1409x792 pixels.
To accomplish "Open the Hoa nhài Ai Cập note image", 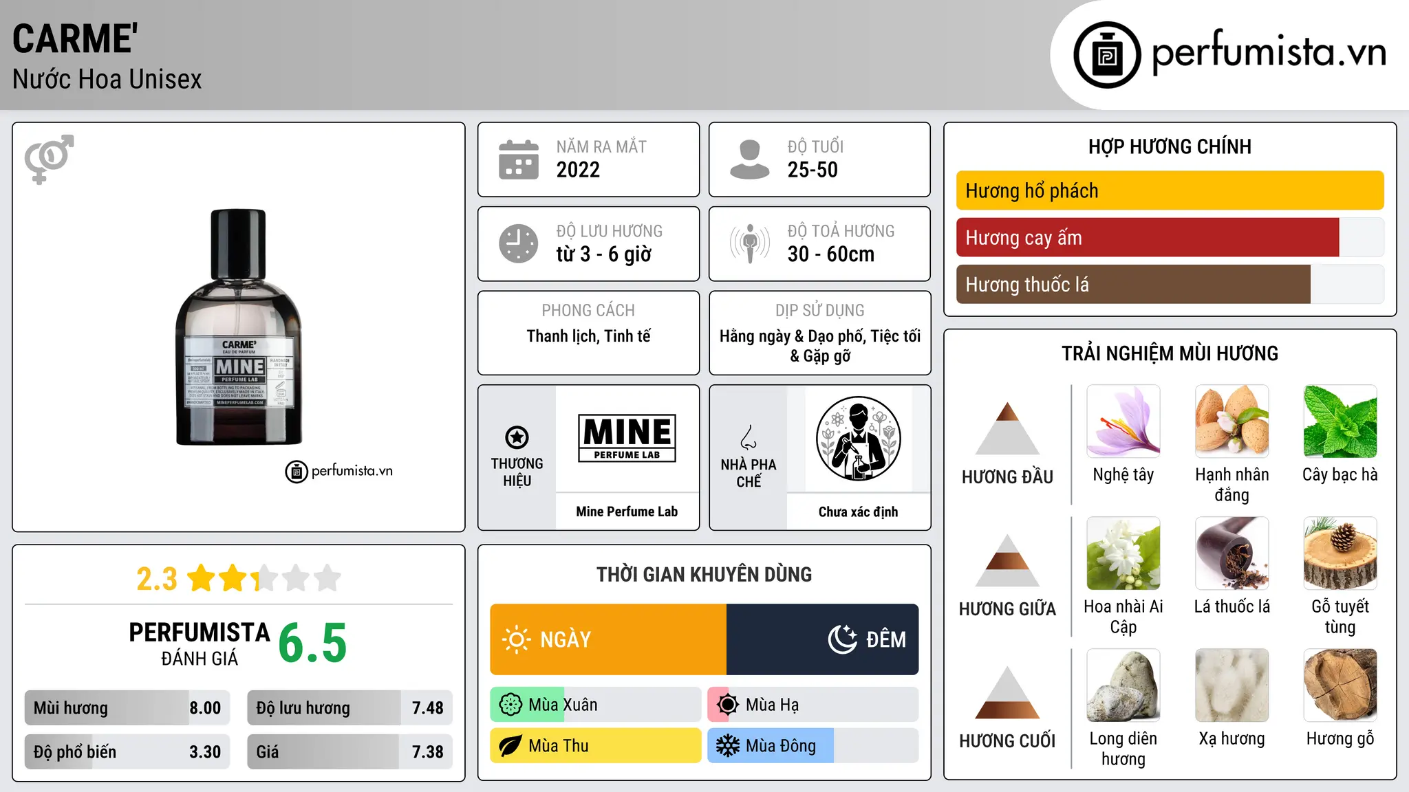I will click(x=1123, y=553).
